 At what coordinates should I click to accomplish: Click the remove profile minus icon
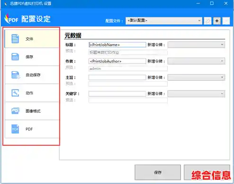tap(226, 21)
